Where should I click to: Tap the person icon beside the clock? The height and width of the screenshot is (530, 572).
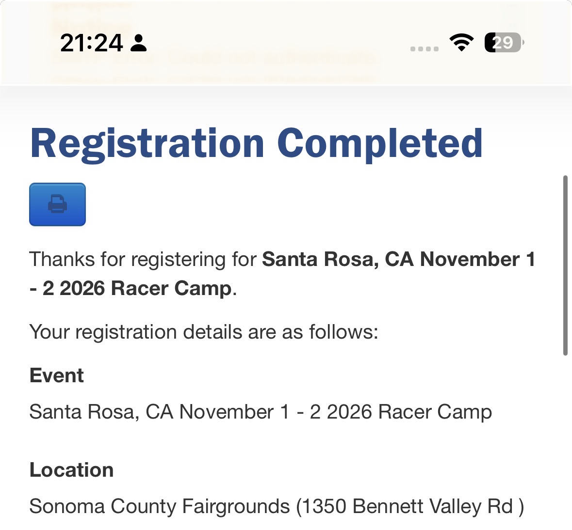[x=139, y=43]
